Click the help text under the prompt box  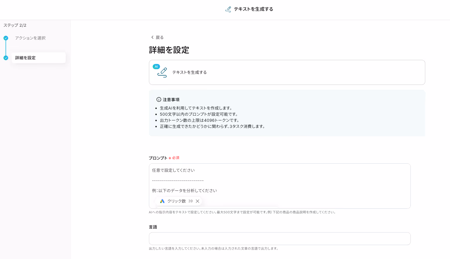click(x=243, y=212)
